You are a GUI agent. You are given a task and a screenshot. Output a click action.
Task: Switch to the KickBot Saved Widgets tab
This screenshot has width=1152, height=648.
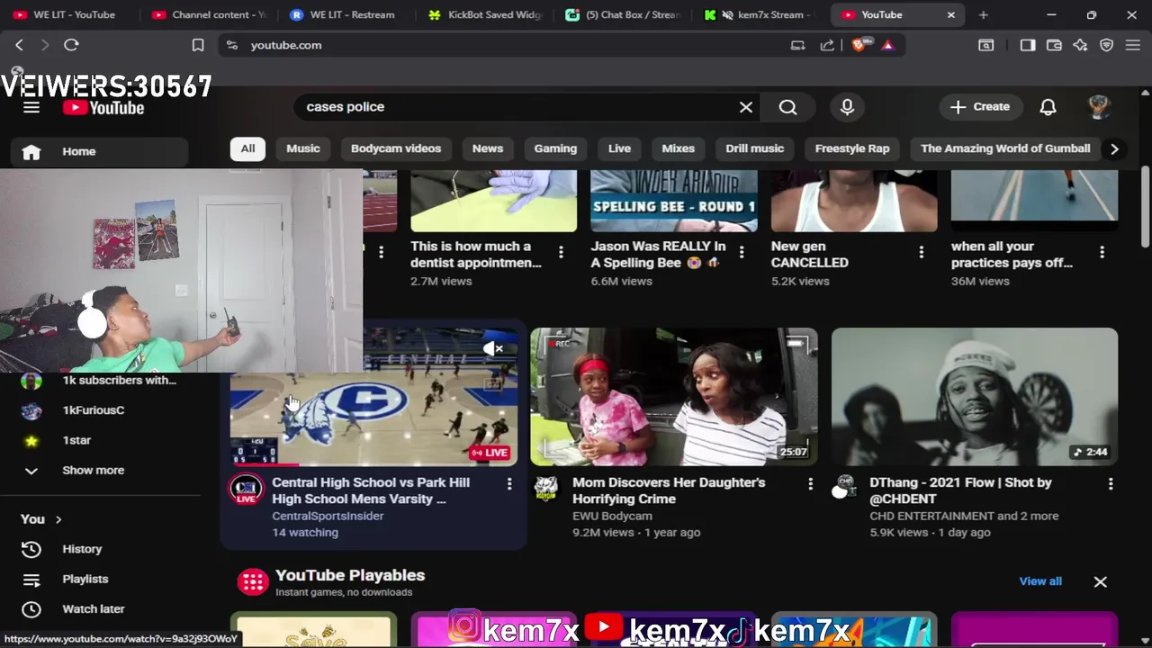click(x=486, y=14)
